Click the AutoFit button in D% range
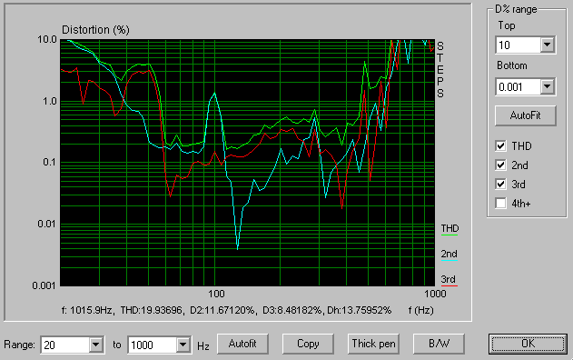This screenshot has height=360, width=573. [526, 115]
